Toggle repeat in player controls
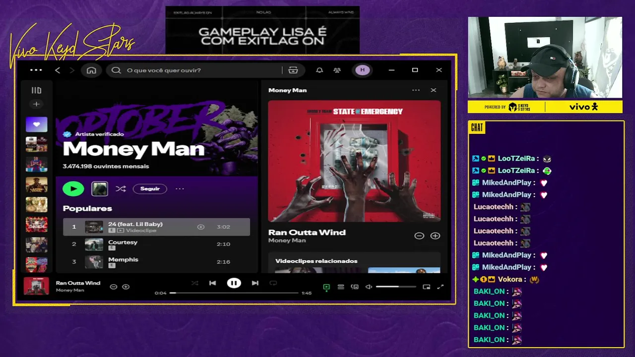 [x=273, y=283]
